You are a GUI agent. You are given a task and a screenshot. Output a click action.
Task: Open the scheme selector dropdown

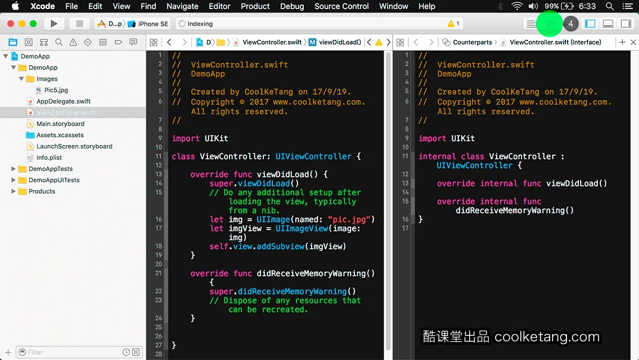[109, 24]
